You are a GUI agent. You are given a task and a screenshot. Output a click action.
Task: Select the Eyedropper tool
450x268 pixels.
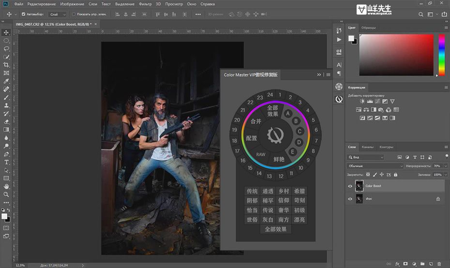pyautogui.click(x=6, y=81)
